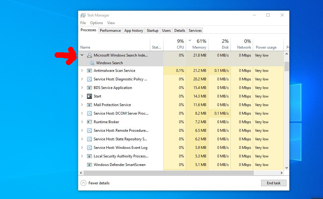This screenshot has height=199, width=323.
Task: Sort by the Disk column header
Action: click(220, 44)
